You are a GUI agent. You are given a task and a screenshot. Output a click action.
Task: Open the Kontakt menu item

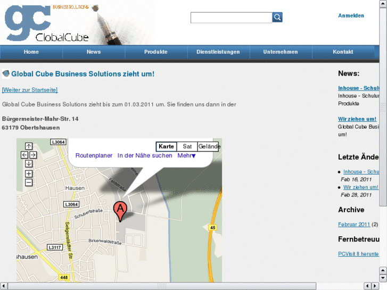[343, 52]
